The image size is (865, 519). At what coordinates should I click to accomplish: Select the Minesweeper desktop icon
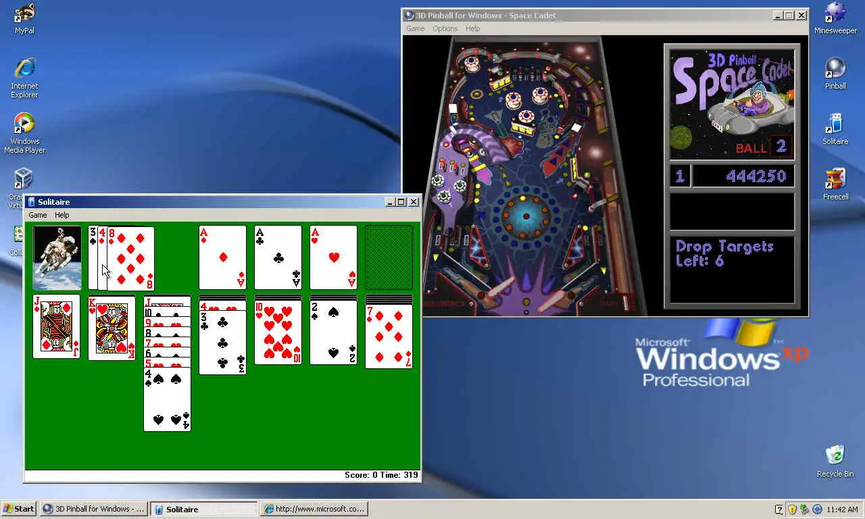[x=835, y=18]
